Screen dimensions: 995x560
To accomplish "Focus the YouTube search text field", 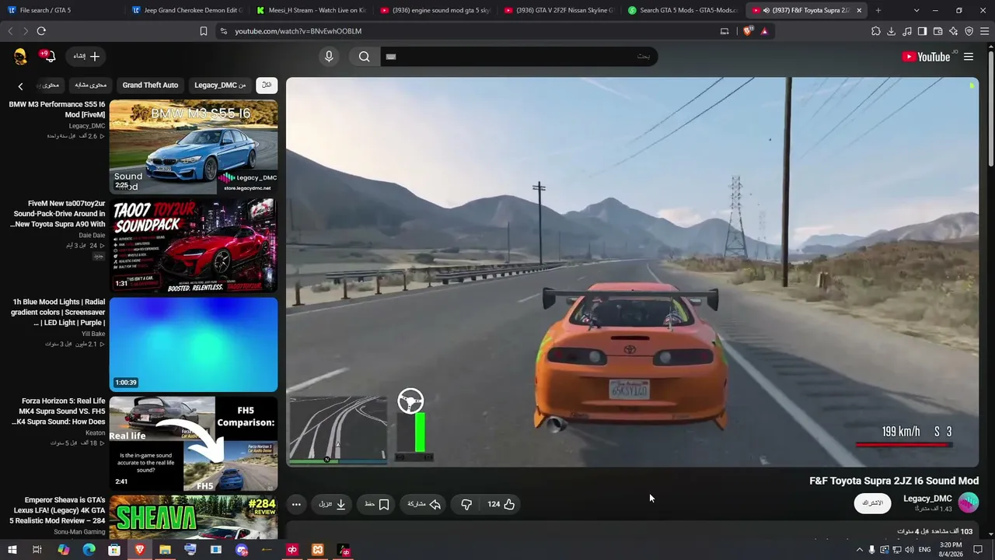I will [518, 56].
